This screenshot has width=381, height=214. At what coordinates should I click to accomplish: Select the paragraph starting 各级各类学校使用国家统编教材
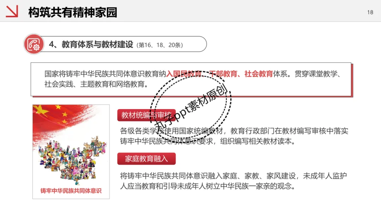[x=234, y=136]
